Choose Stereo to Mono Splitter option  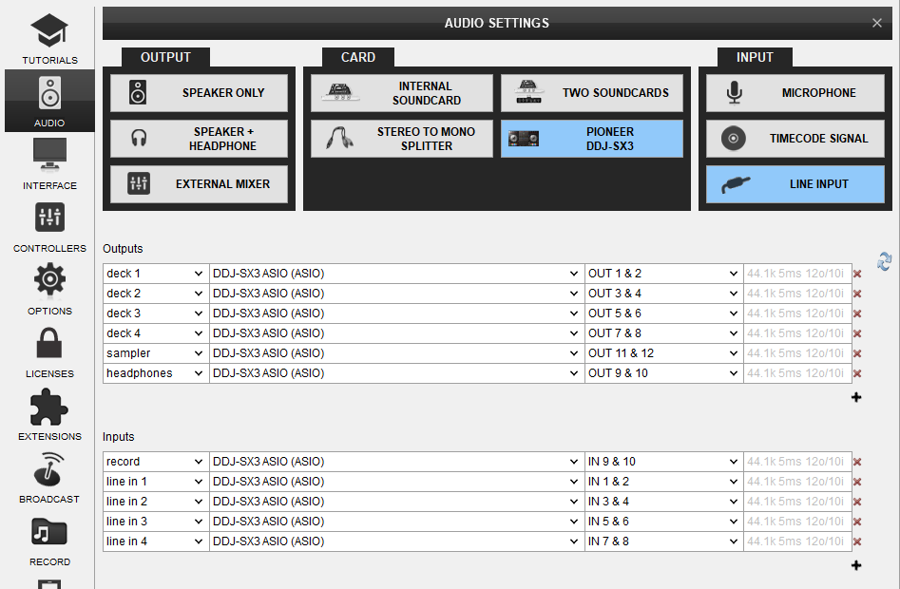[x=402, y=139]
